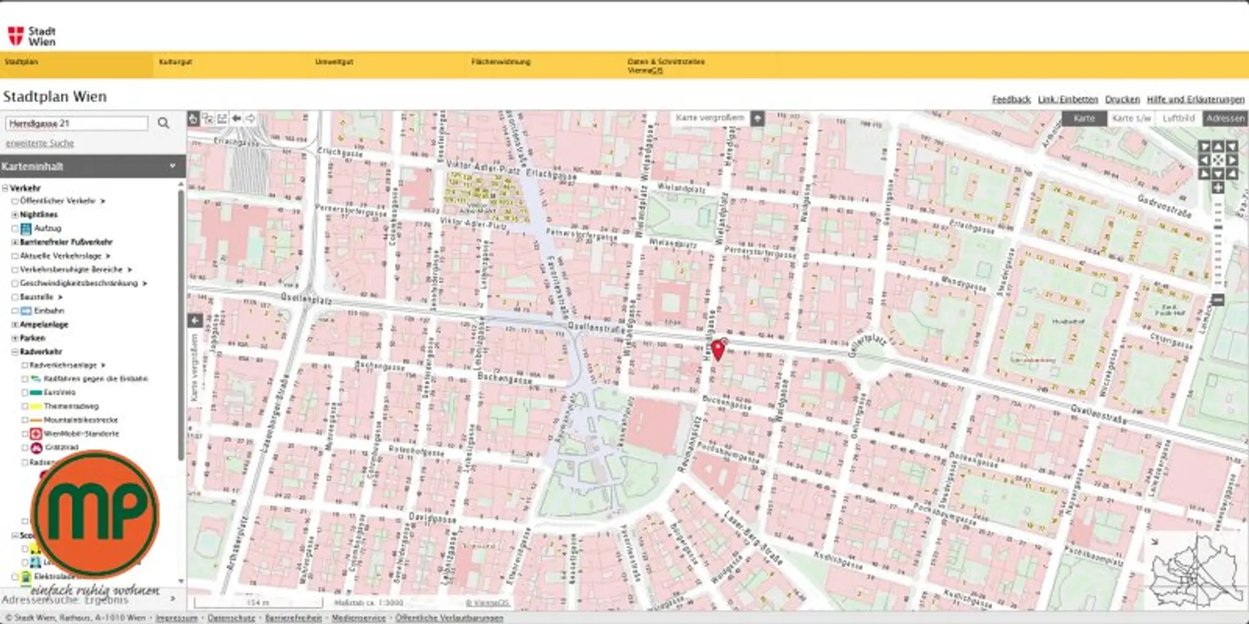This screenshot has width=1249, height=624.
Task: Click the search magnifier icon
Action: [x=163, y=123]
